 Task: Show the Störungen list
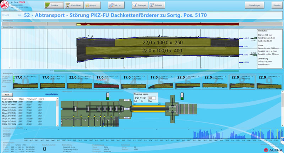click(140, 5)
